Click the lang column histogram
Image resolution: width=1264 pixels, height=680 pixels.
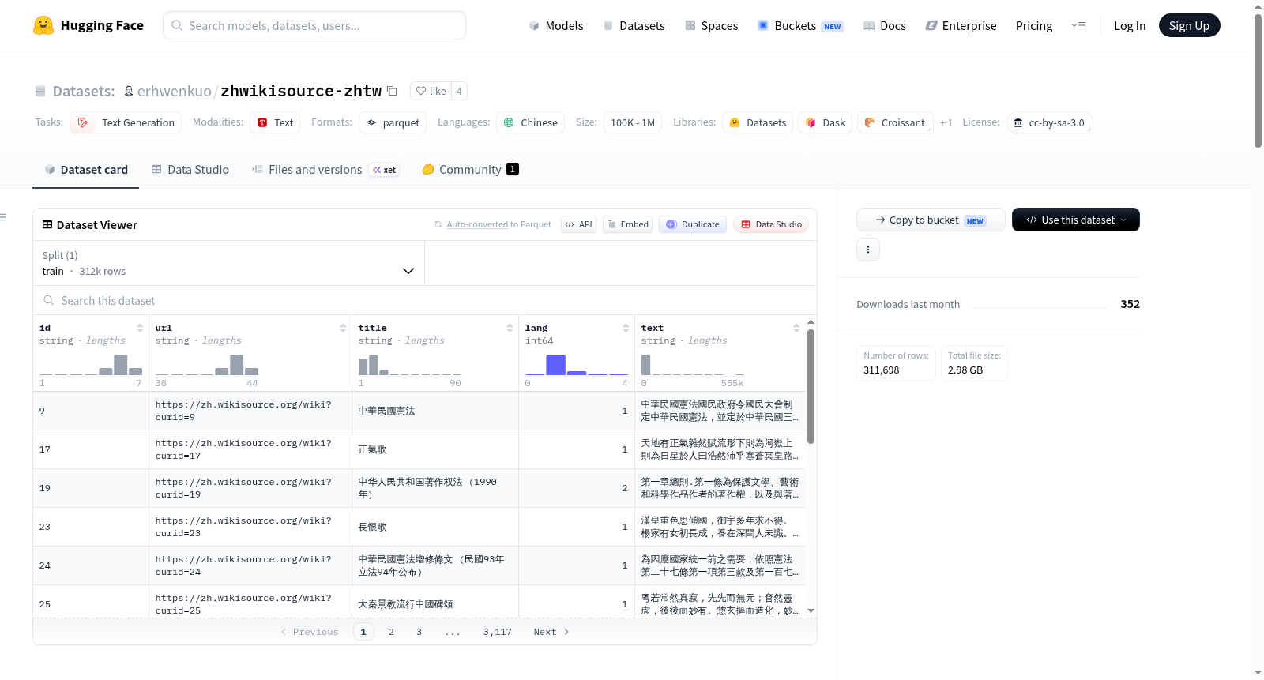pos(577,365)
